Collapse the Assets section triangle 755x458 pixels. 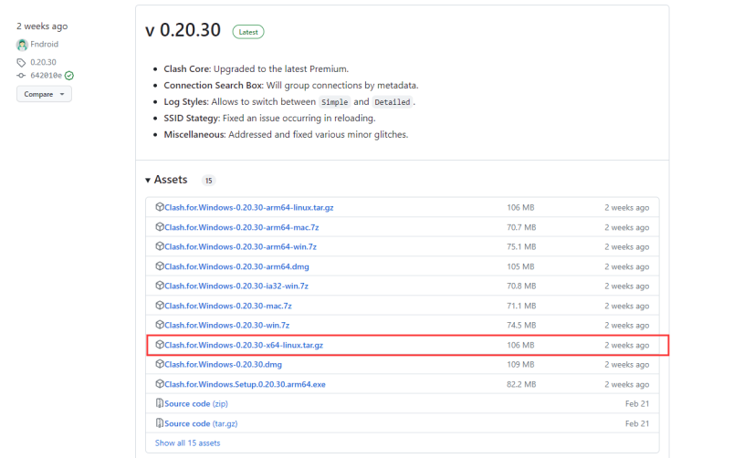coord(148,181)
